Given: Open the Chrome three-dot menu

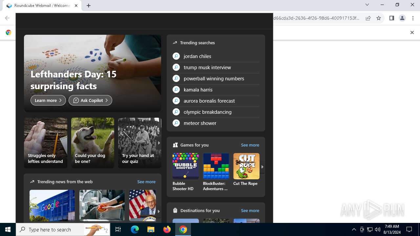Looking at the screenshot, I should click(x=413, y=18).
